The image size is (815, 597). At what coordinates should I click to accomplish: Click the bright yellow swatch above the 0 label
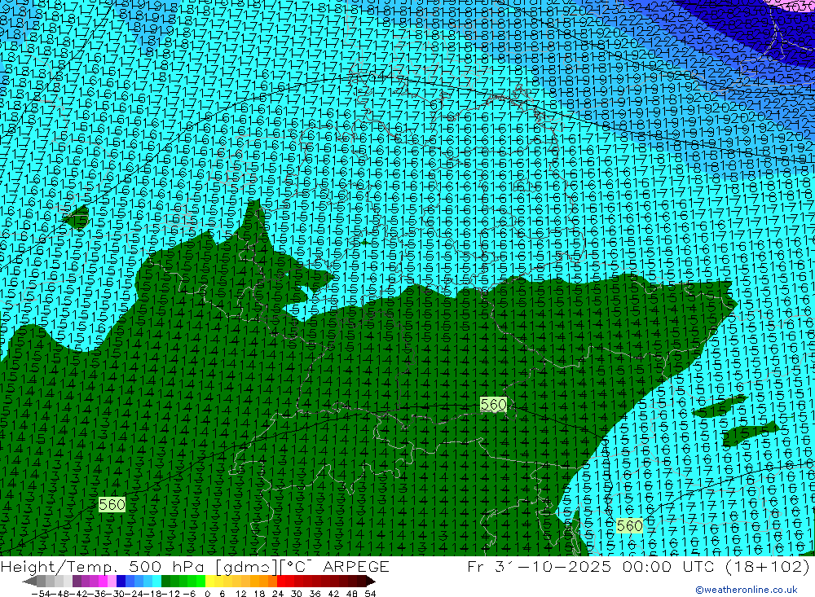210,581
